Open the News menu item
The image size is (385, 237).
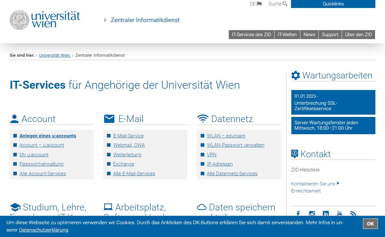click(309, 35)
